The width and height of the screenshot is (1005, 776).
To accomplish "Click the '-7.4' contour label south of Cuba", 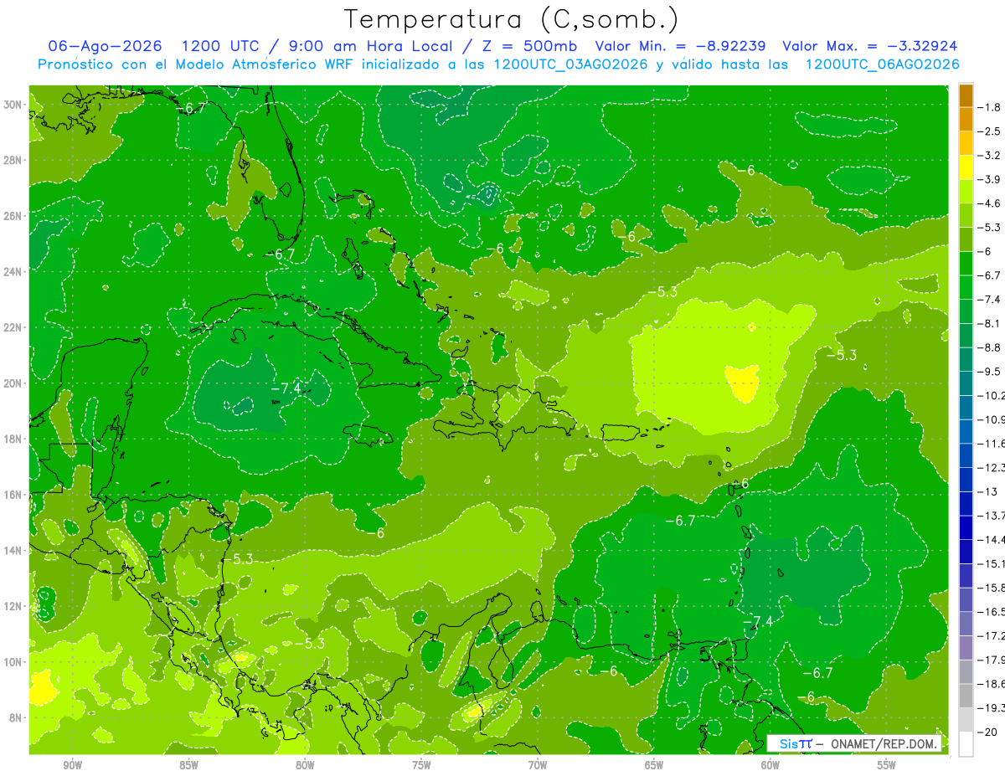I will point(286,388).
